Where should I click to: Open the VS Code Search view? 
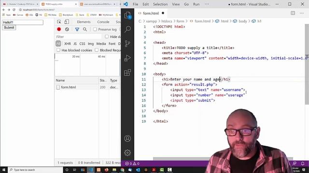pyautogui.click(x=127, y=29)
